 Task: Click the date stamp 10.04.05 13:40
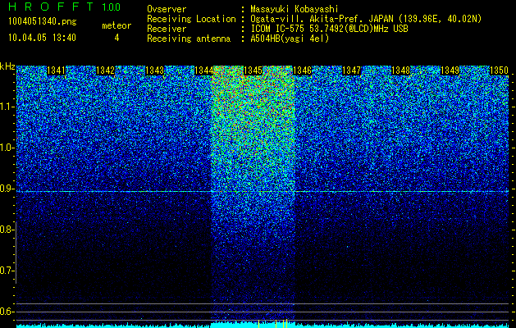(x=42, y=38)
